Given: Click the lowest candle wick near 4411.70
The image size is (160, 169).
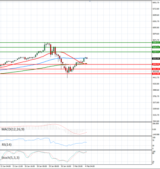Looking at the screenshot, I should (x=67, y=76).
